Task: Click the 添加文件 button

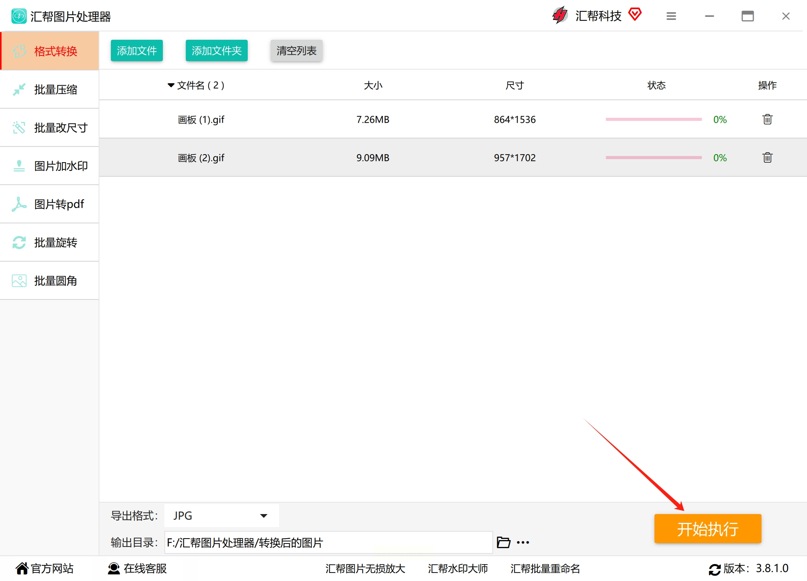Action: tap(136, 50)
